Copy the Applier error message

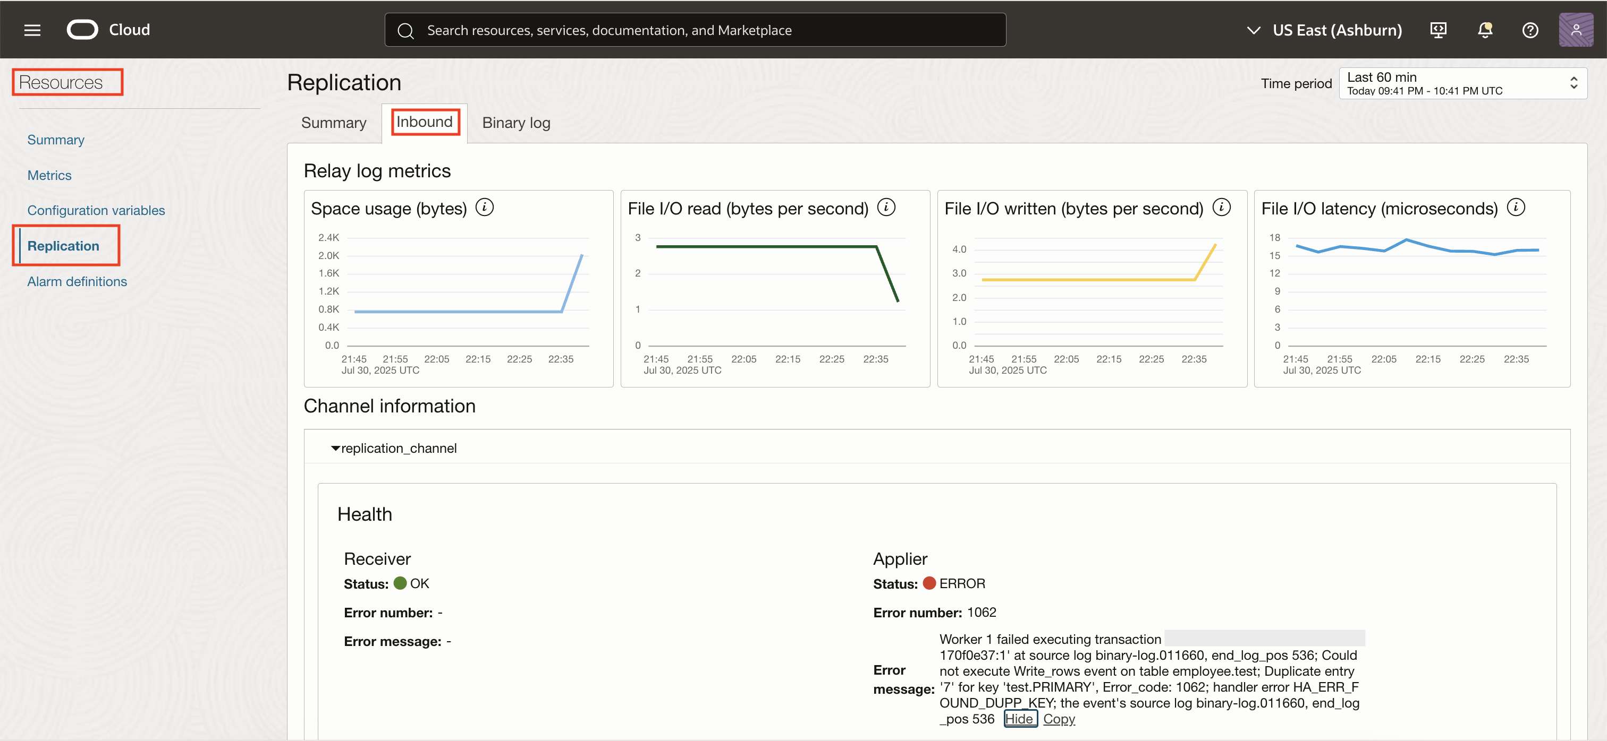[1059, 719]
